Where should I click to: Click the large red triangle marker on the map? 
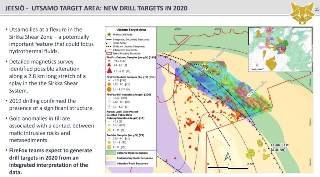click(197, 127)
